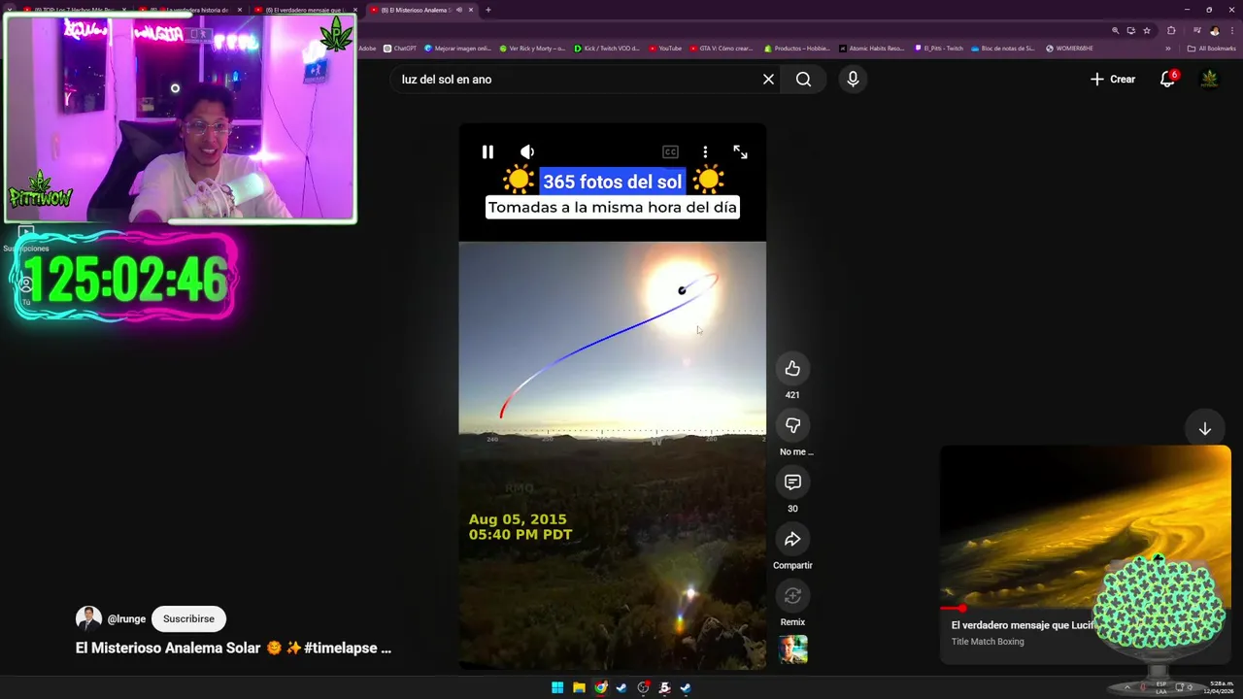
Task: Bookmark this page with the star icon
Action: tap(1147, 31)
